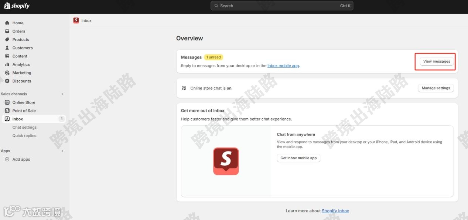This screenshot has width=468, height=220.
Task: Click the magnifier icon in search bar
Action: point(216,6)
